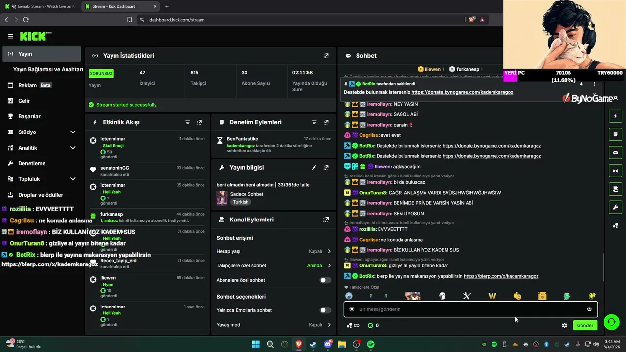The height and width of the screenshot is (352, 626).
Task: Send the message with Gönder button
Action: [x=585, y=325]
